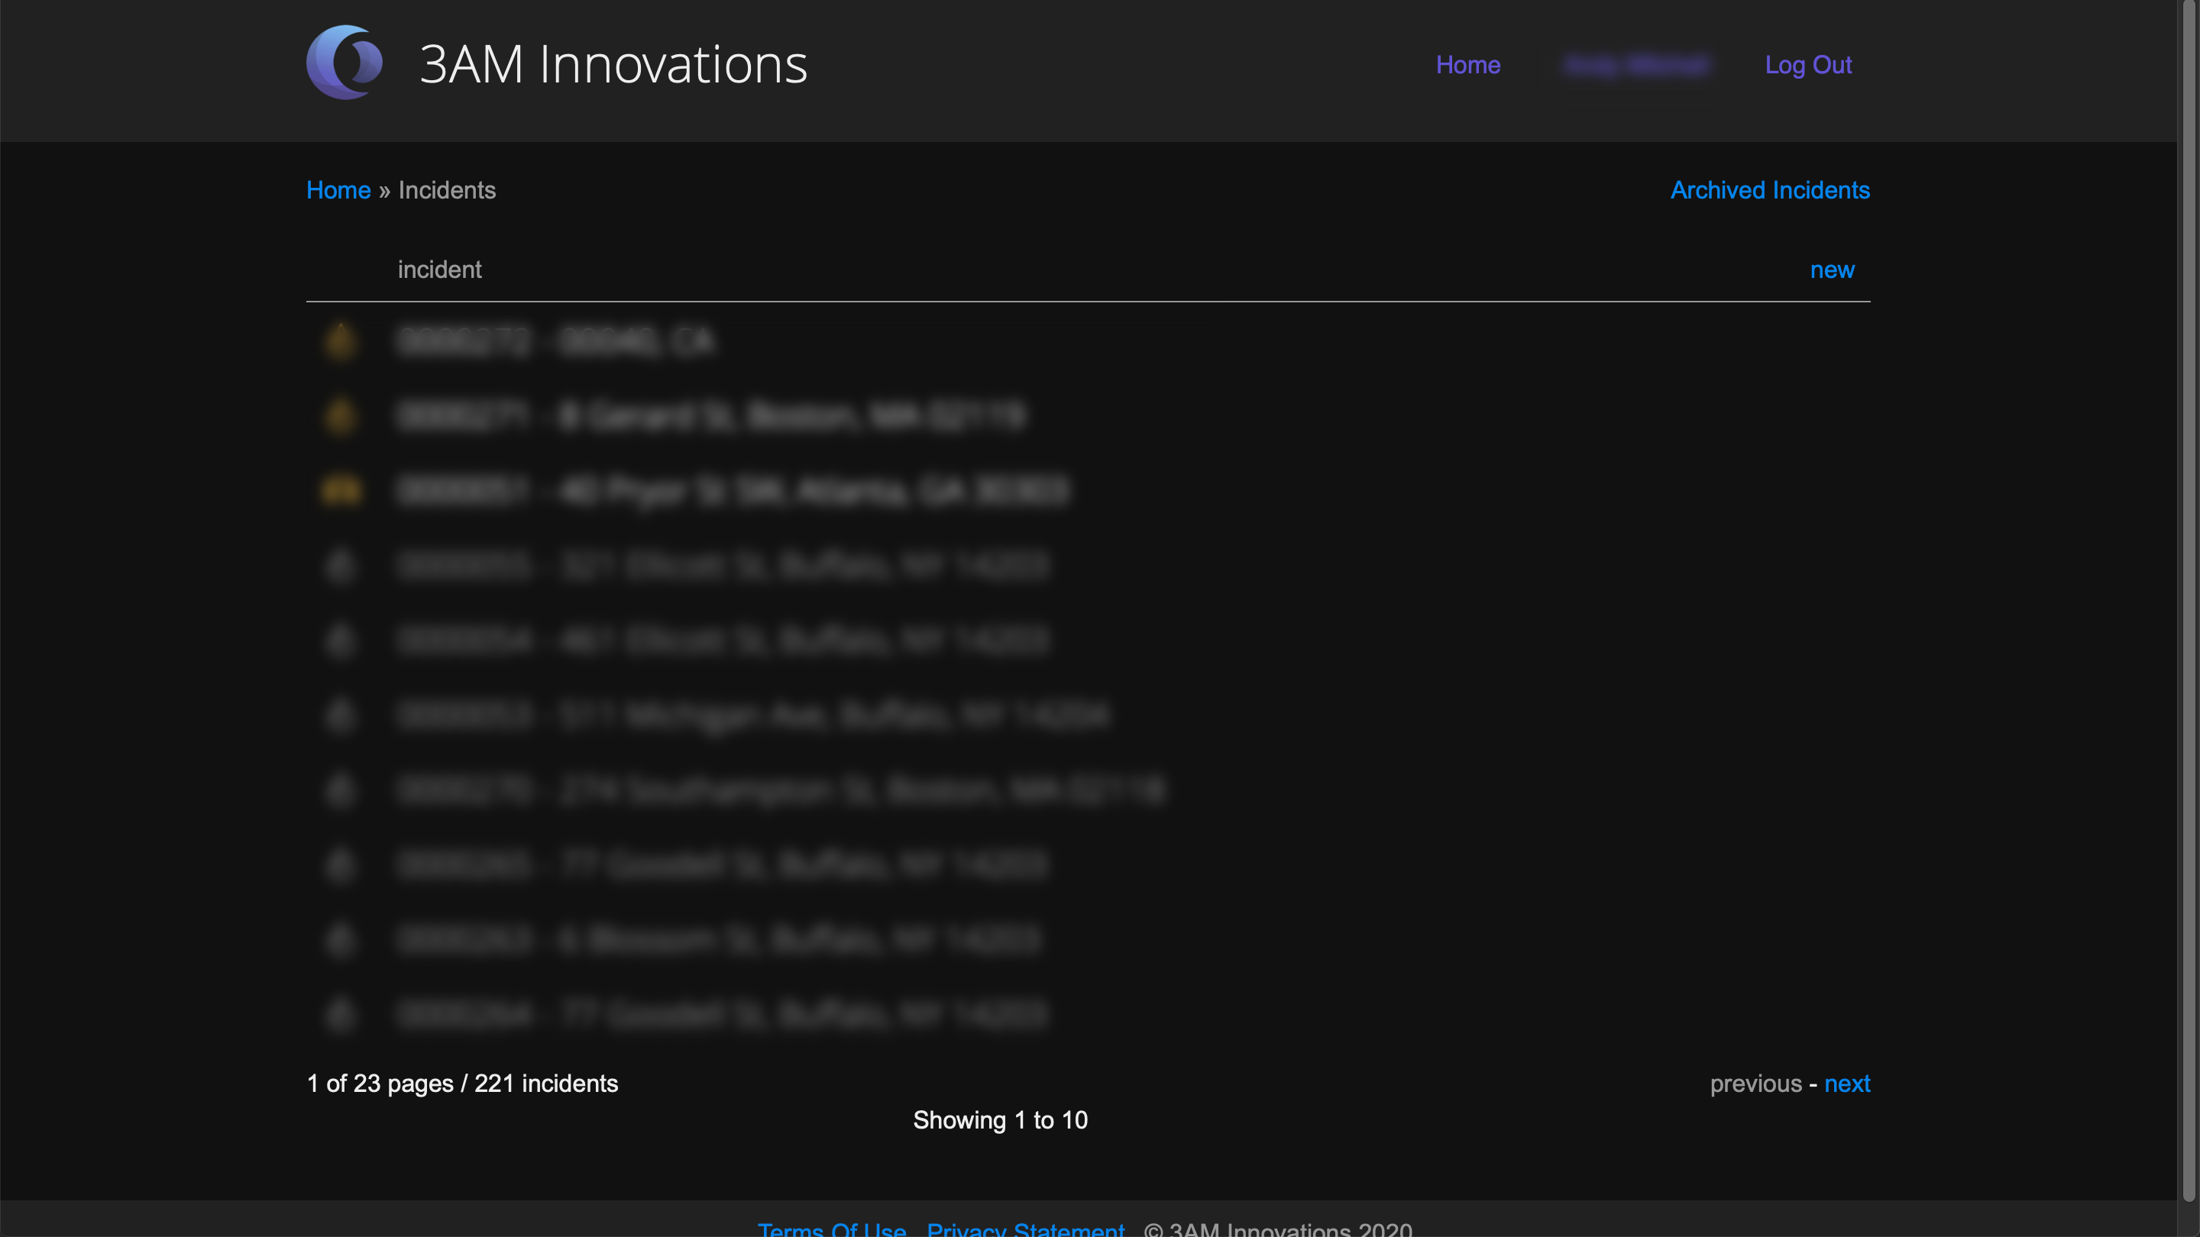Click Log Out in the header
The width and height of the screenshot is (2200, 1237).
click(1808, 65)
